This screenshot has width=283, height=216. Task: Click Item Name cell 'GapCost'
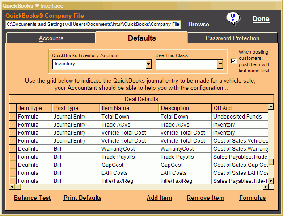tap(129, 165)
